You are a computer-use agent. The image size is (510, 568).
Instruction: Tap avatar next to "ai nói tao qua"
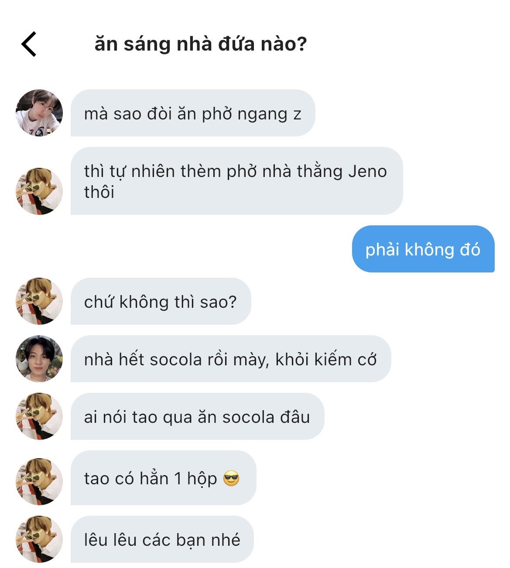(x=39, y=416)
